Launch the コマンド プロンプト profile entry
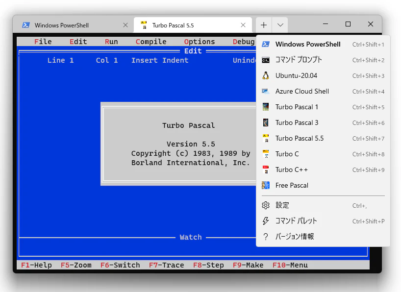The width and height of the screenshot is (401, 292). [x=323, y=60]
